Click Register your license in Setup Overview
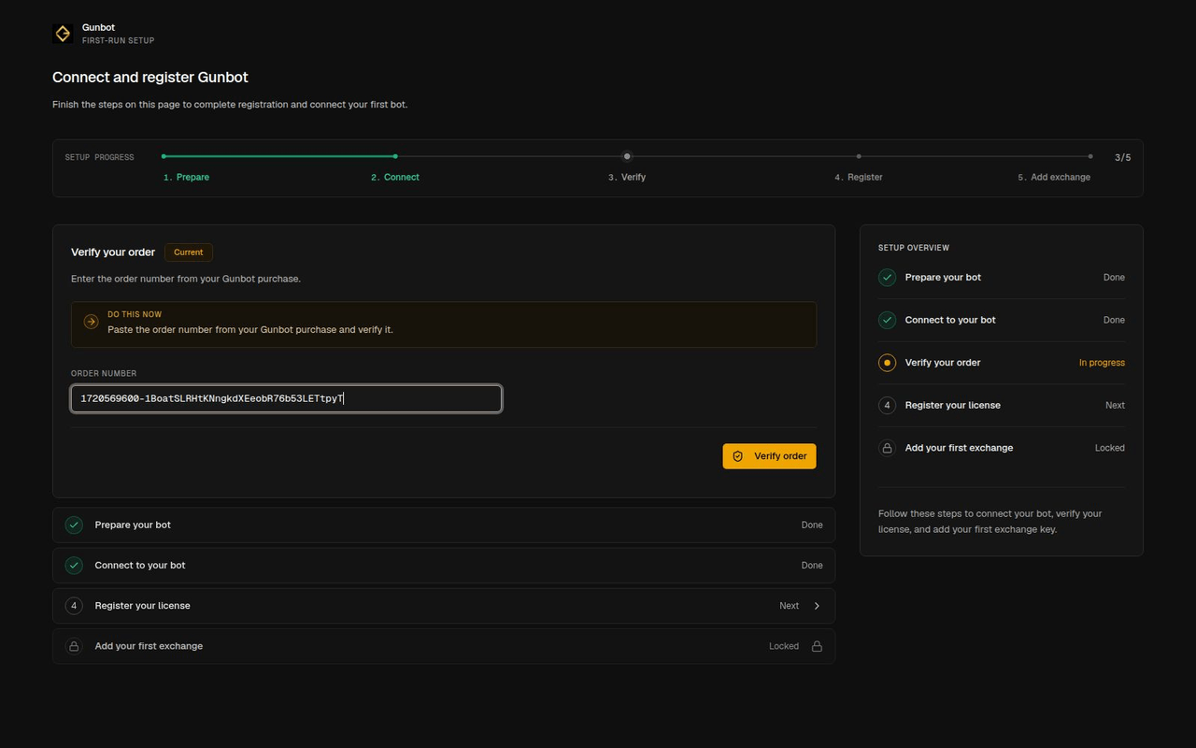1196x748 pixels. click(x=953, y=405)
